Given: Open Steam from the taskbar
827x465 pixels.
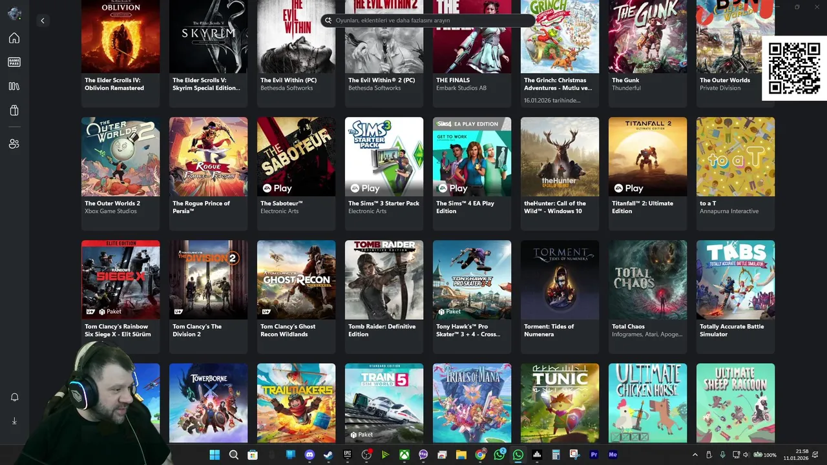Looking at the screenshot, I should (328, 455).
